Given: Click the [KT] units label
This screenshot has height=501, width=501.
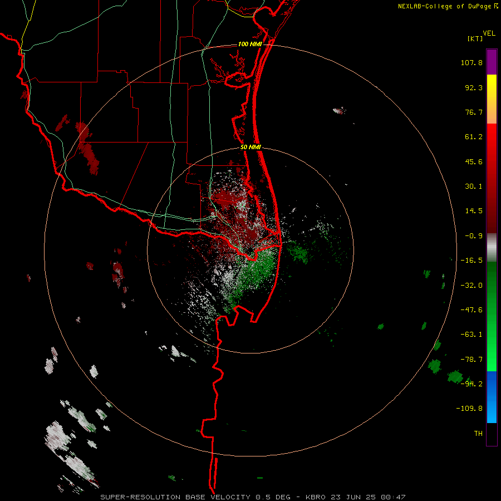Looking at the screenshot, I should coord(475,38).
